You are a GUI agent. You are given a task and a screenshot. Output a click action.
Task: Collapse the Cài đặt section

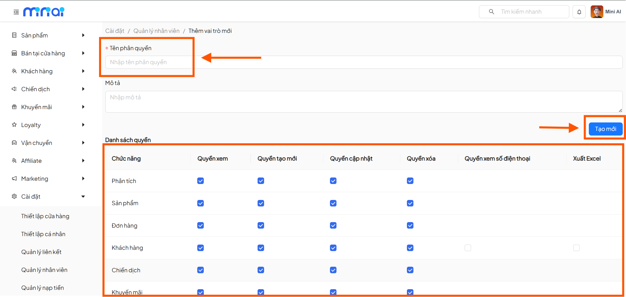[83, 196]
